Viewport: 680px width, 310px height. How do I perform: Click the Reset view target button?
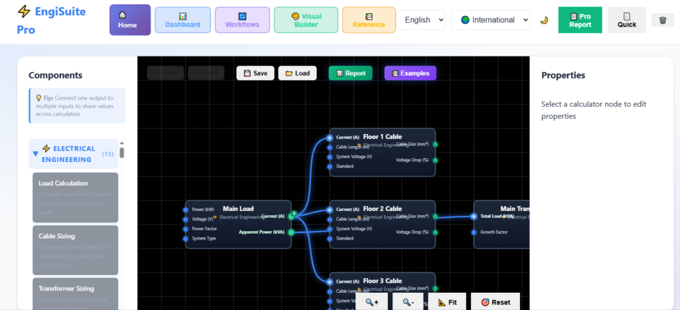click(495, 302)
